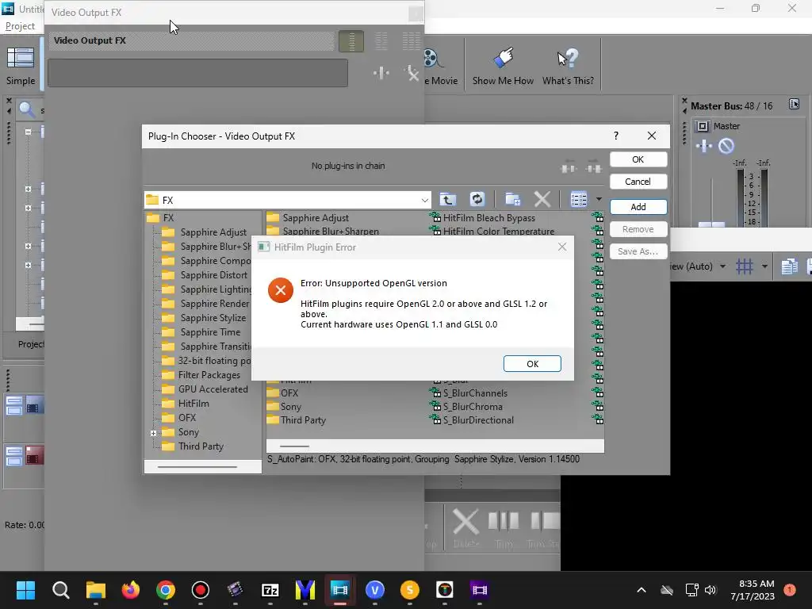Move plug-in left in chain icon
The width and height of the screenshot is (812, 609).
(569, 168)
